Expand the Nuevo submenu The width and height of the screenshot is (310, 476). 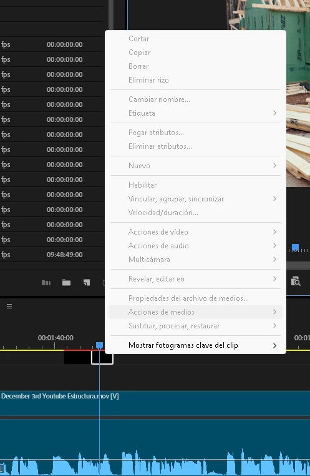click(195, 166)
